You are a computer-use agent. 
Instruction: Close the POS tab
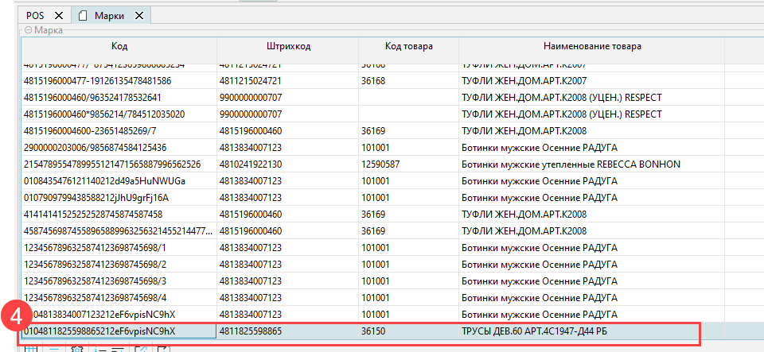tap(59, 15)
